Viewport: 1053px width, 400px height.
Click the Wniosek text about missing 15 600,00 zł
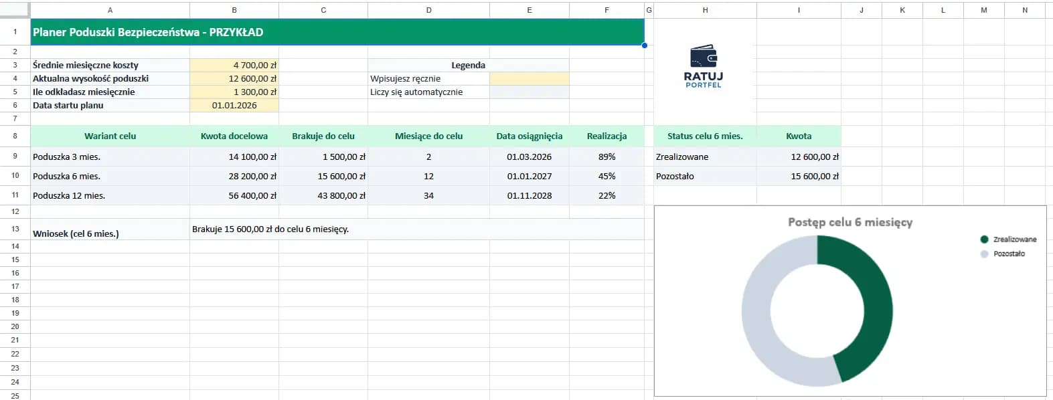pos(270,229)
